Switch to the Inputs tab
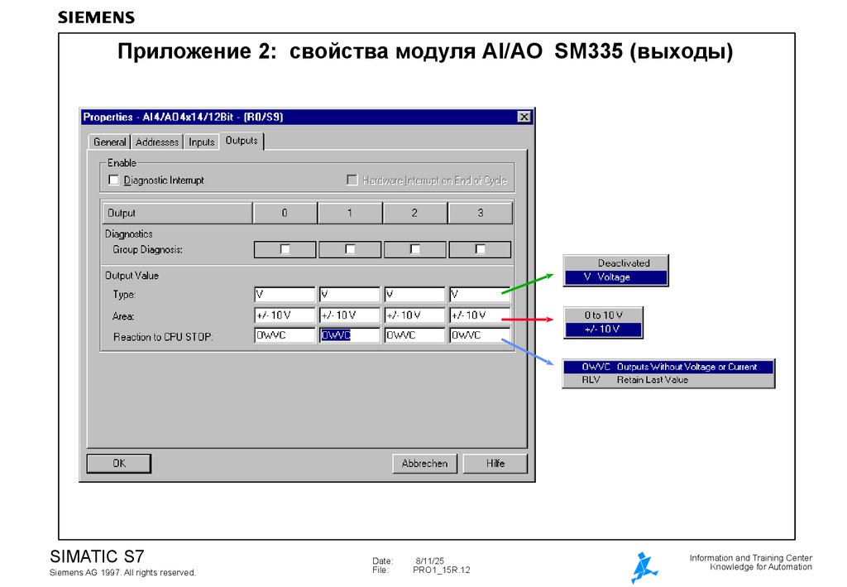847x587 pixels. coord(200,141)
